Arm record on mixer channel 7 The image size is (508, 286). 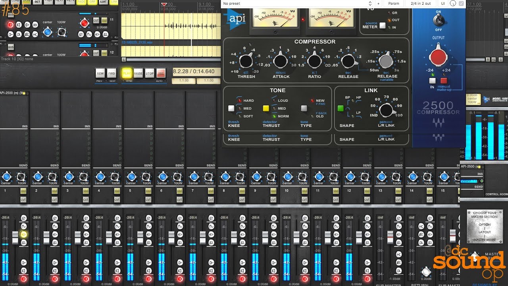211,278
